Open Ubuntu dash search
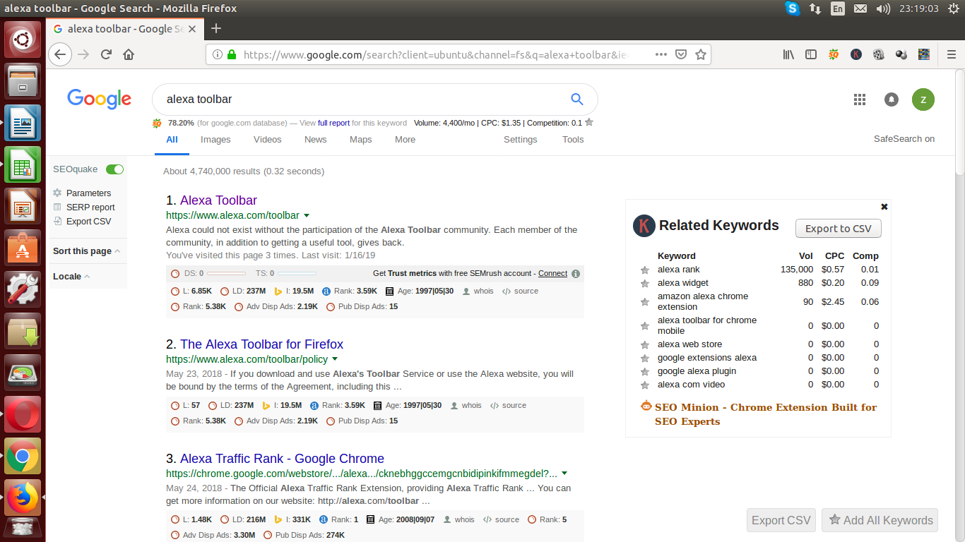Image resolution: width=965 pixels, height=542 pixels. [x=23, y=40]
